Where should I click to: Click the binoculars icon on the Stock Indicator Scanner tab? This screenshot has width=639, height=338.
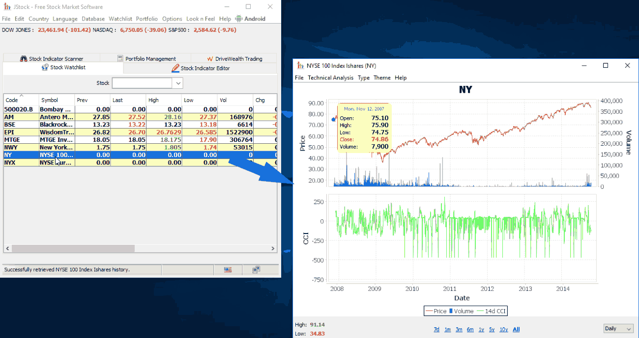tap(23, 59)
